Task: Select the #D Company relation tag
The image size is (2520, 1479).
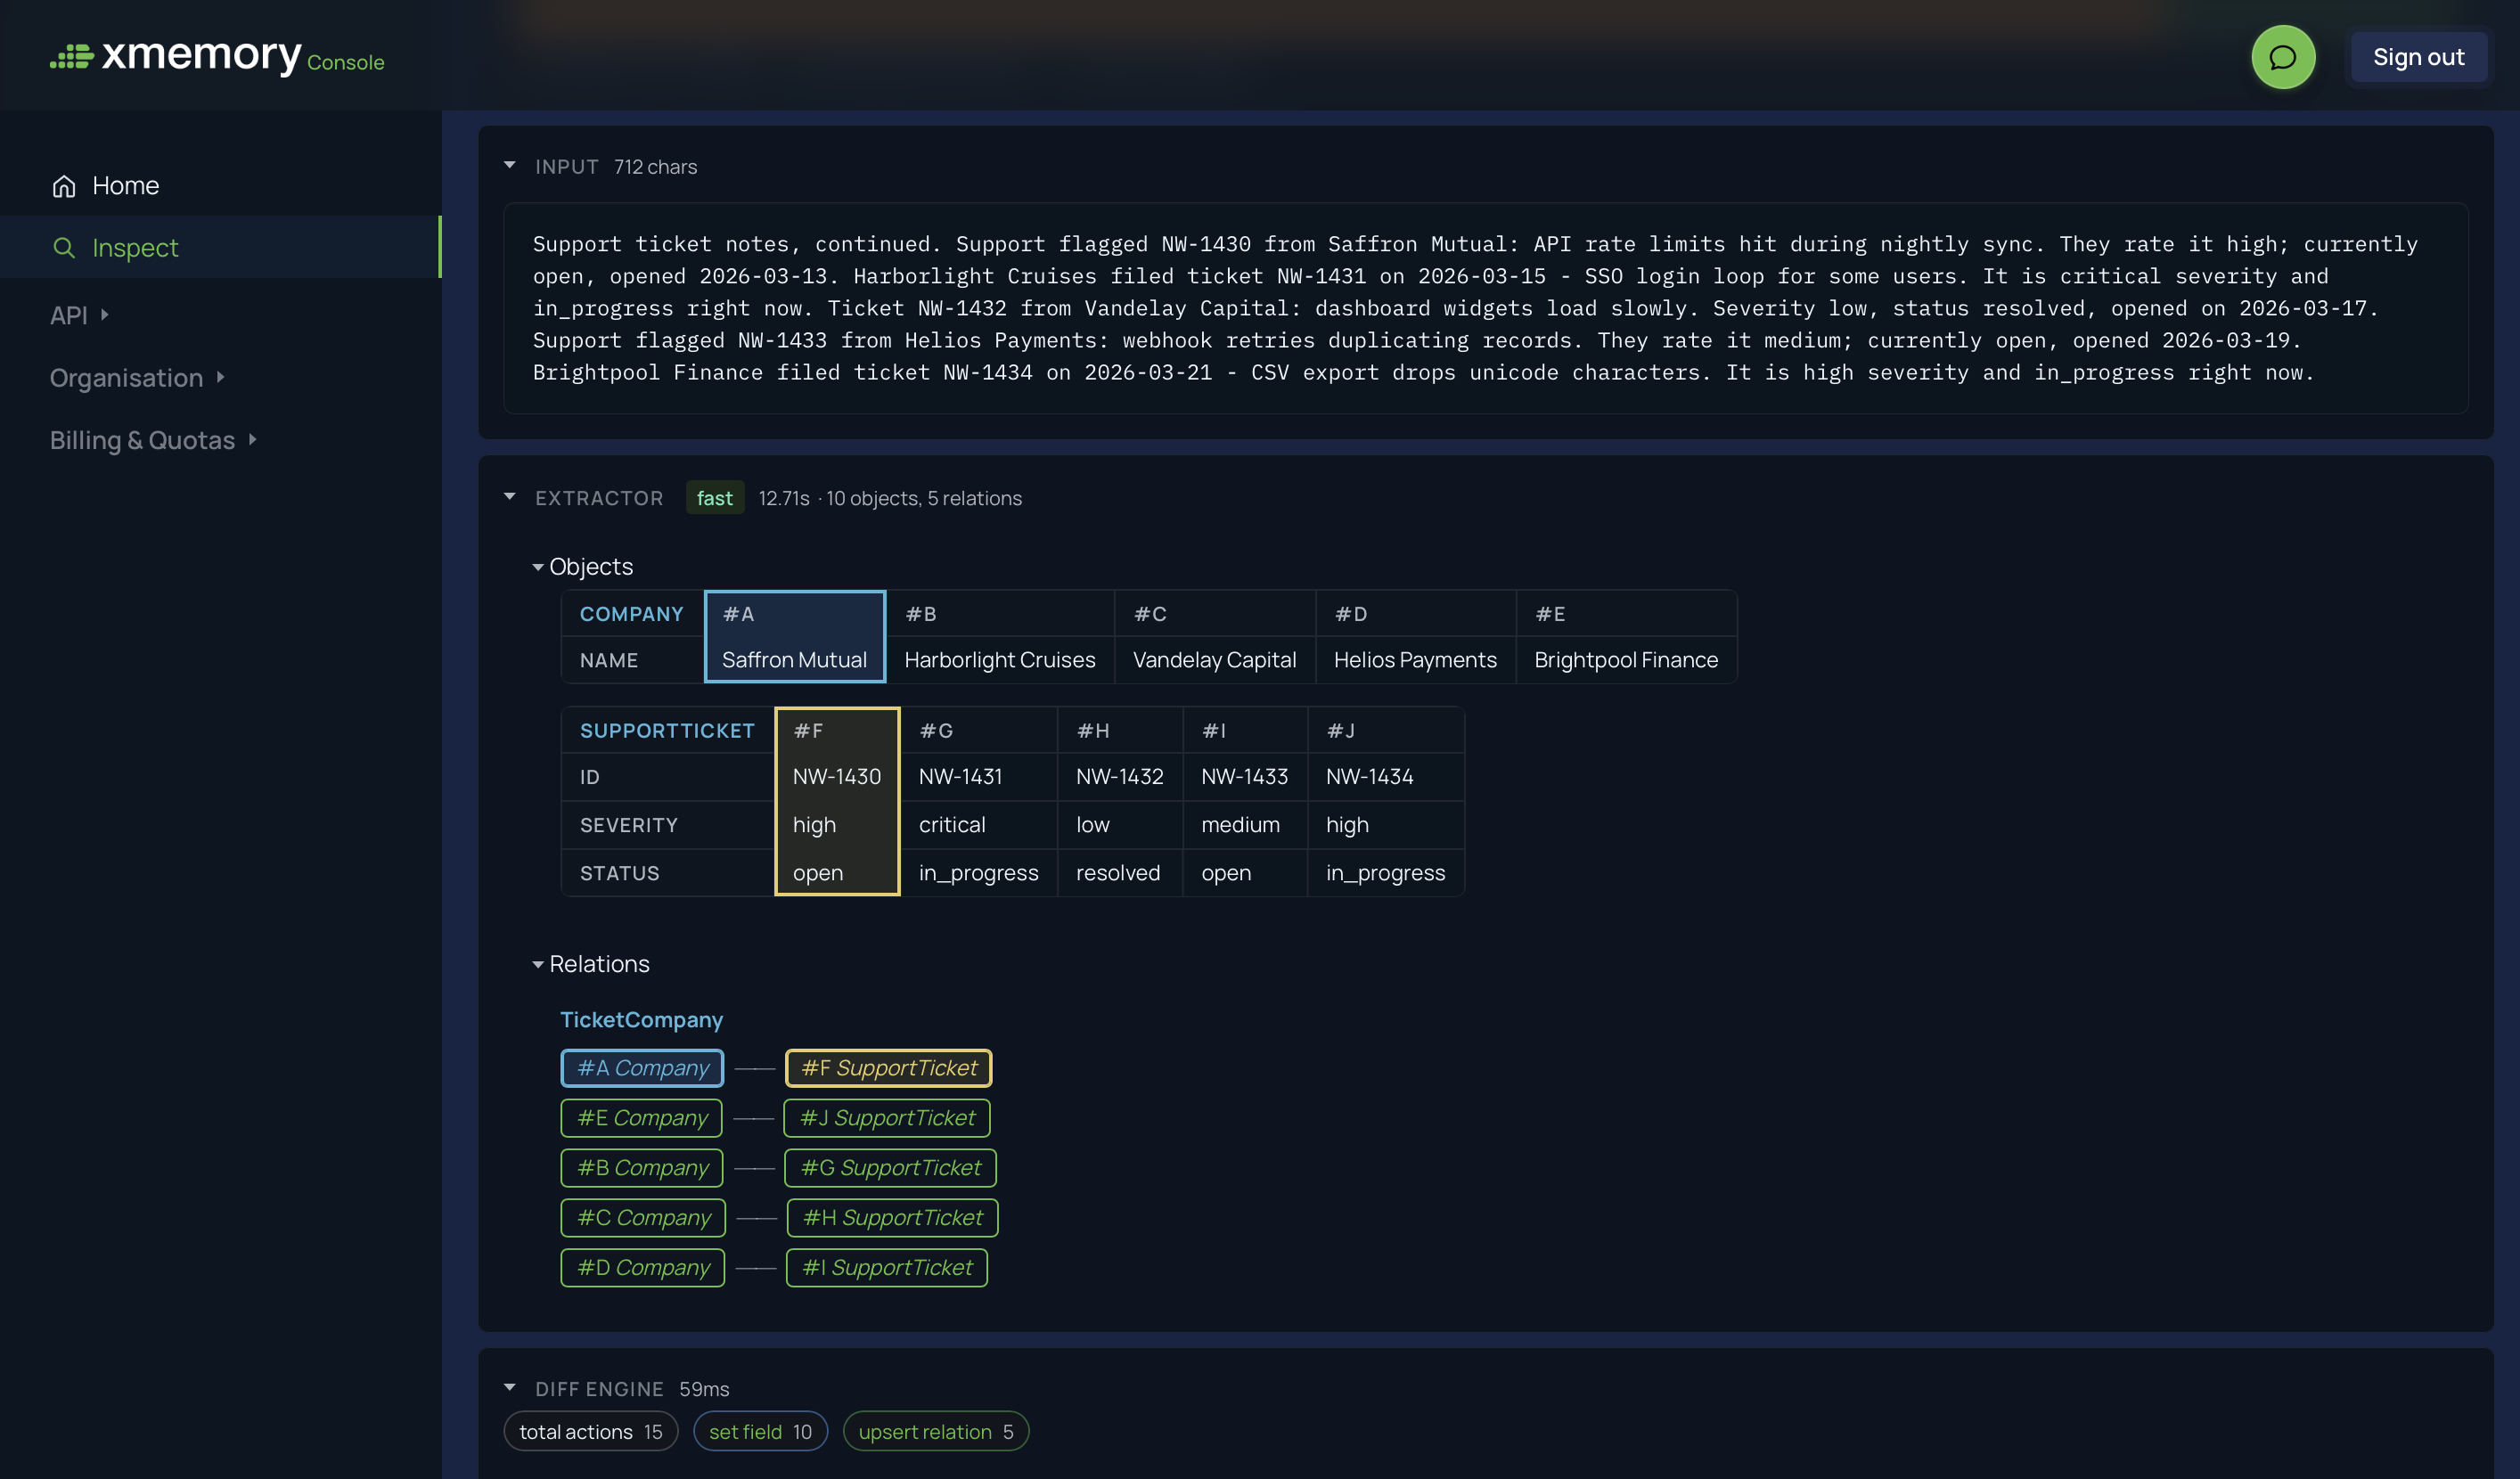Action: [x=642, y=1268]
